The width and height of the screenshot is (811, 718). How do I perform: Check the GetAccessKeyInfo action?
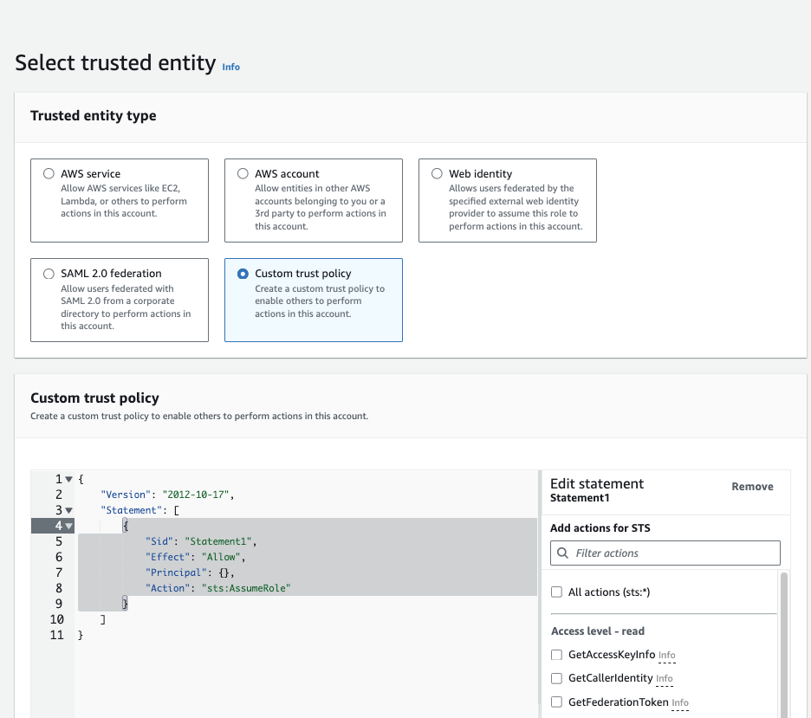556,654
